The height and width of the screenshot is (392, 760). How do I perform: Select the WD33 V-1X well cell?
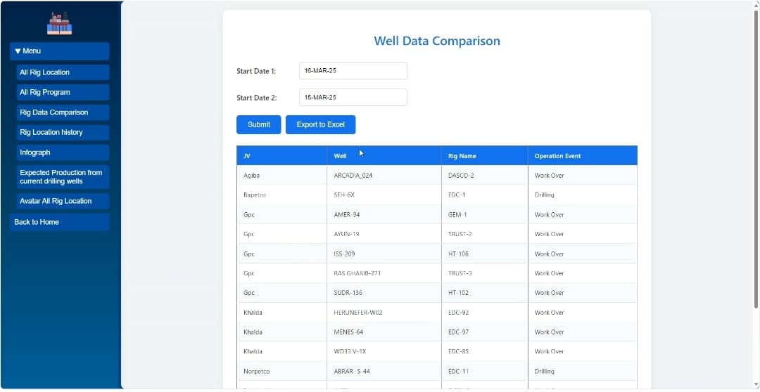384,351
